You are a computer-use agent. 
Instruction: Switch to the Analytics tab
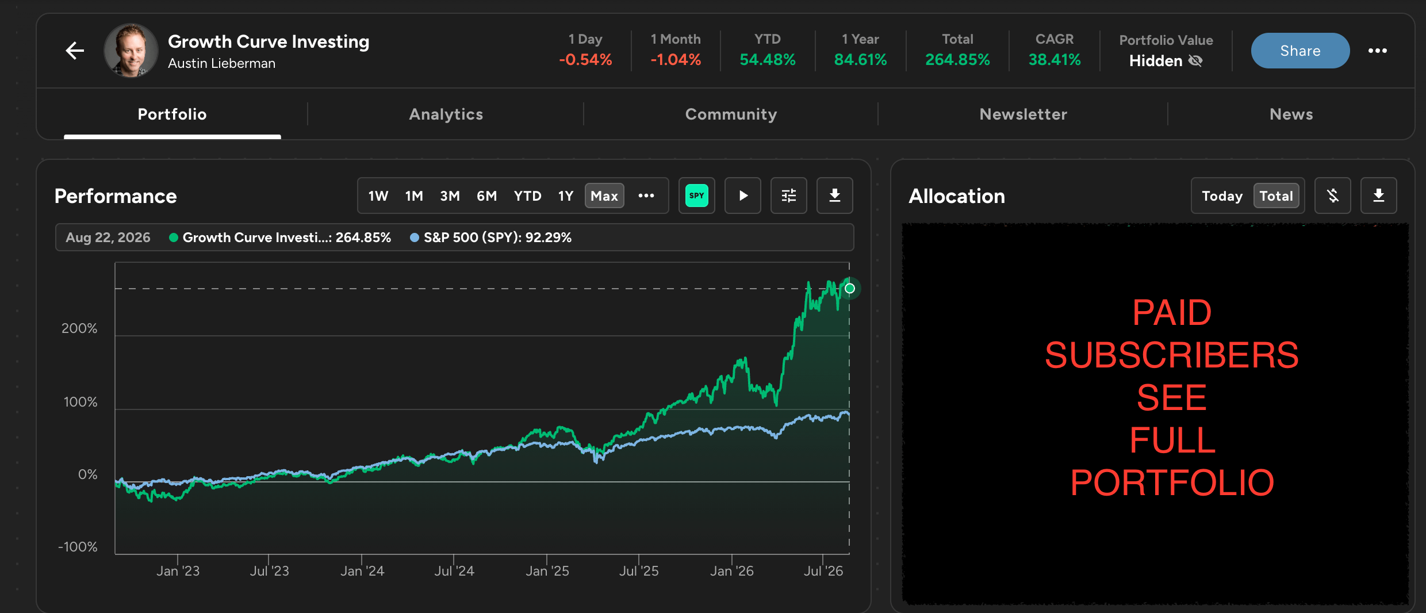coord(446,114)
